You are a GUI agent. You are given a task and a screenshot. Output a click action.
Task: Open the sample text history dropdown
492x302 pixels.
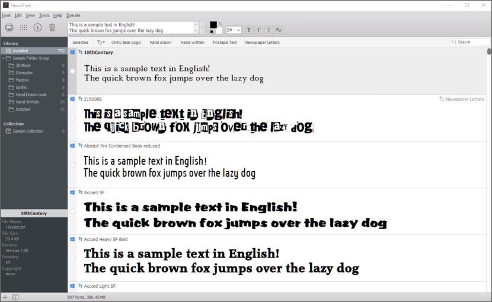tap(202, 28)
